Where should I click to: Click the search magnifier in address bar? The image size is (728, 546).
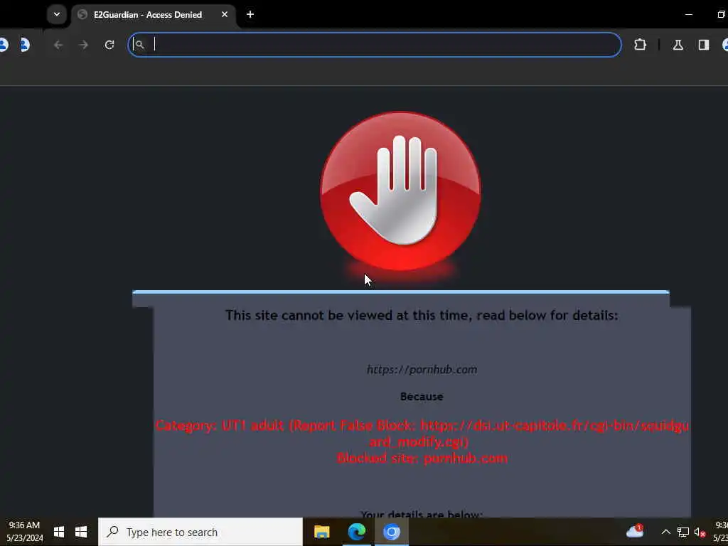[140, 45]
